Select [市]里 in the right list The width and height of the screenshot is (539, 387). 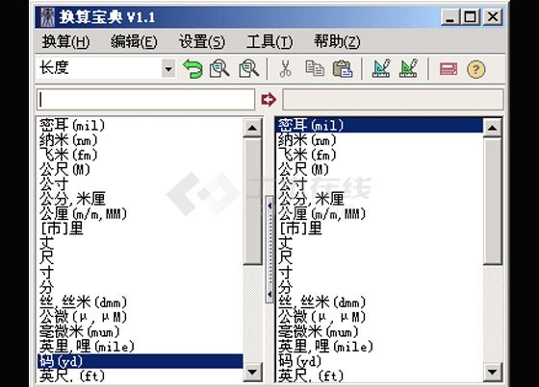click(379, 229)
